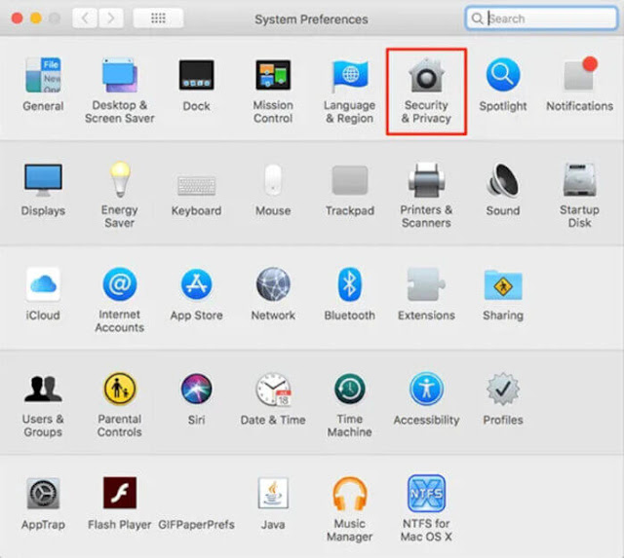Image resolution: width=624 pixels, height=558 pixels.
Task: Click the magnifier icon in Search field
Action: (x=477, y=19)
